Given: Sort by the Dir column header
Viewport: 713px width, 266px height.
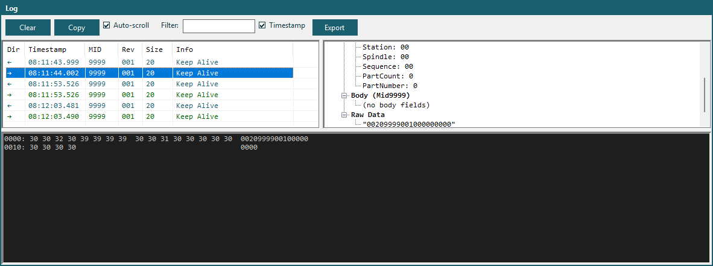Looking at the screenshot, I should tap(14, 49).
